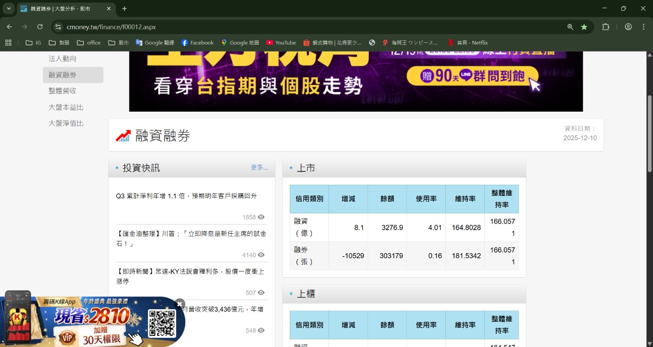Select 大盤本益比 in the left sidebar
653x347 pixels.
pyautogui.click(x=66, y=107)
